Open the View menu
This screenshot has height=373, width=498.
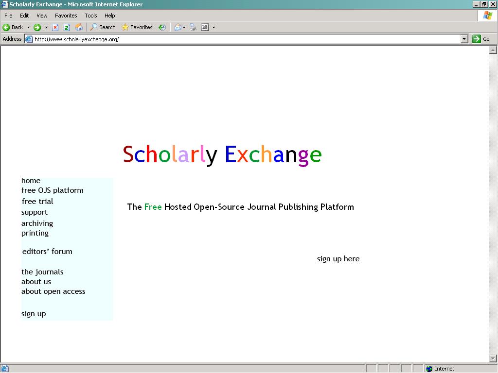coord(42,16)
